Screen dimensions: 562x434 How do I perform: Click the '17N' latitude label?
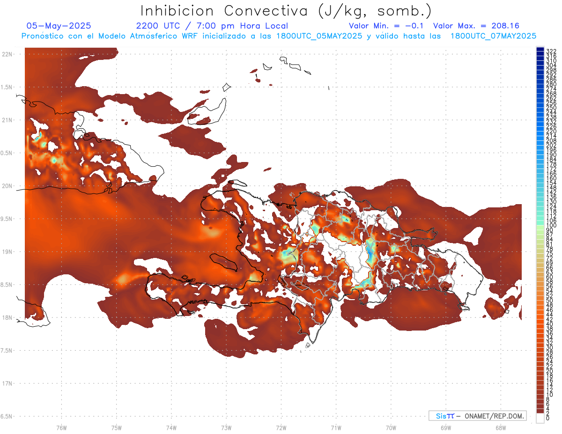[x=7, y=383]
